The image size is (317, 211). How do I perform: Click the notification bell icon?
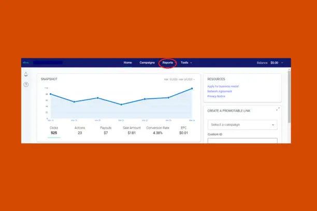pos(26,74)
